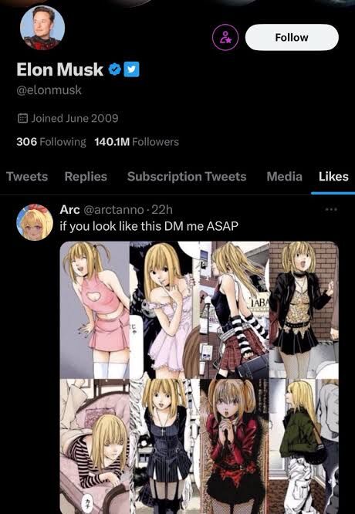Open the @arctanno handle link
355x514 pixels.
114,209
